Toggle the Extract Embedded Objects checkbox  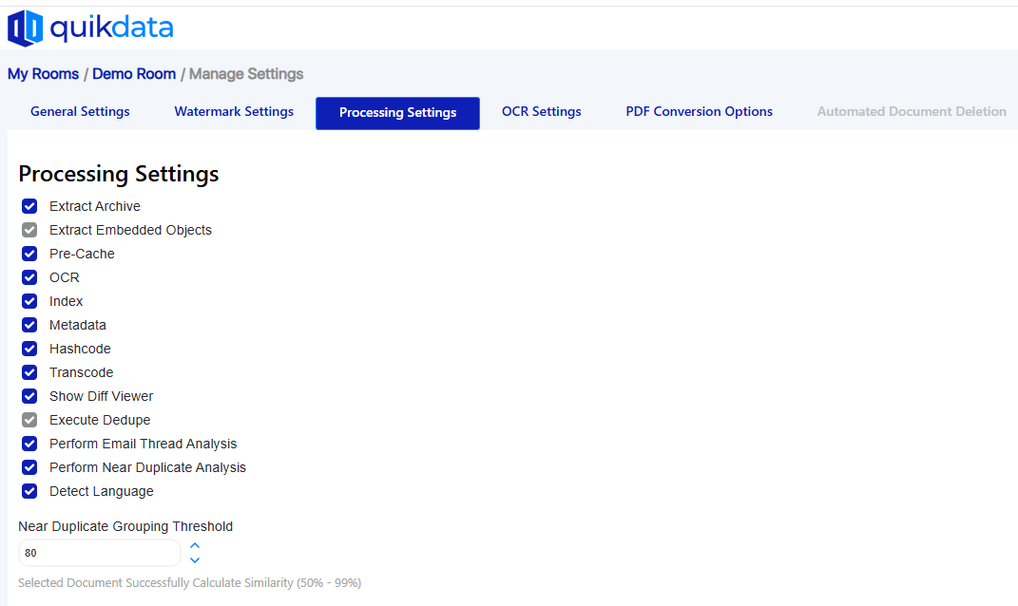pos(29,230)
